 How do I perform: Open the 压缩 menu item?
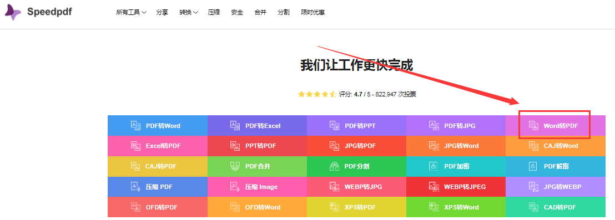coord(214,12)
